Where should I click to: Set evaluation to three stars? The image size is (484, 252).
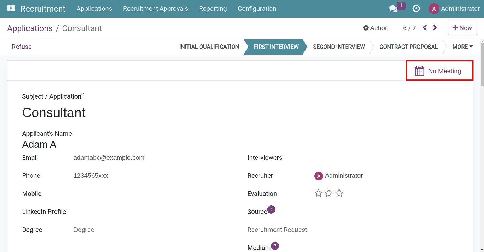click(x=339, y=193)
